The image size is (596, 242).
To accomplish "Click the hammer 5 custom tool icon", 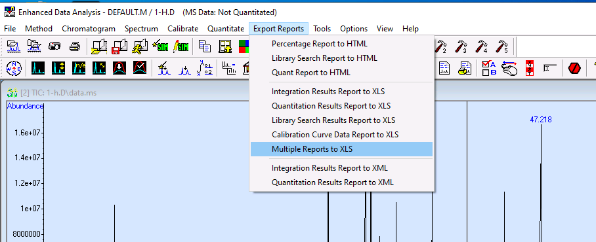I will pyautogui.click(x=501, y=46).
